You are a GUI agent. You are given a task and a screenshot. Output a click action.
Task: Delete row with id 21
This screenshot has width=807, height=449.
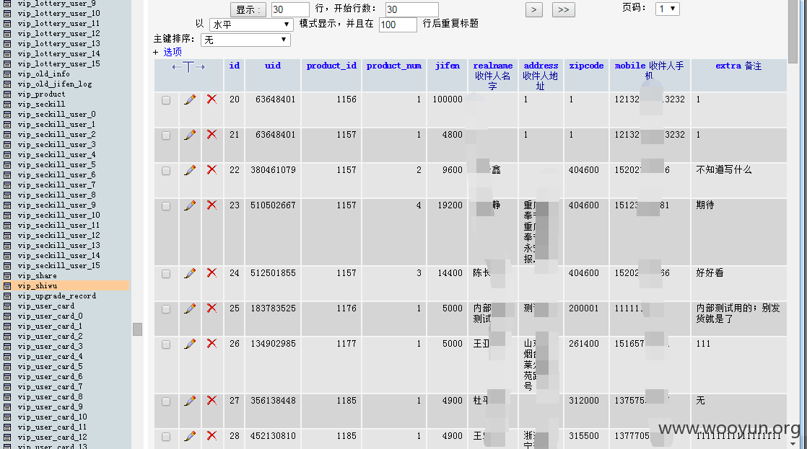click(211, 135)
